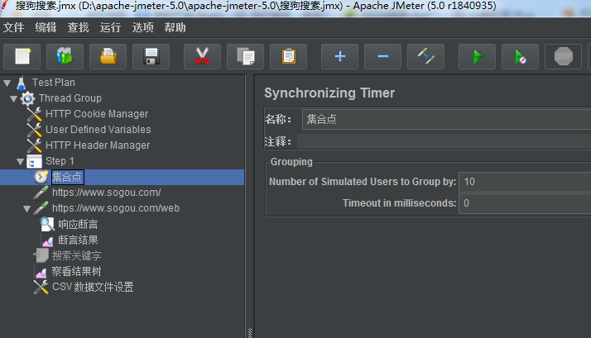Select Thread Group in the tree
This screenshot has width=591, height=338.
pos(70,98)
